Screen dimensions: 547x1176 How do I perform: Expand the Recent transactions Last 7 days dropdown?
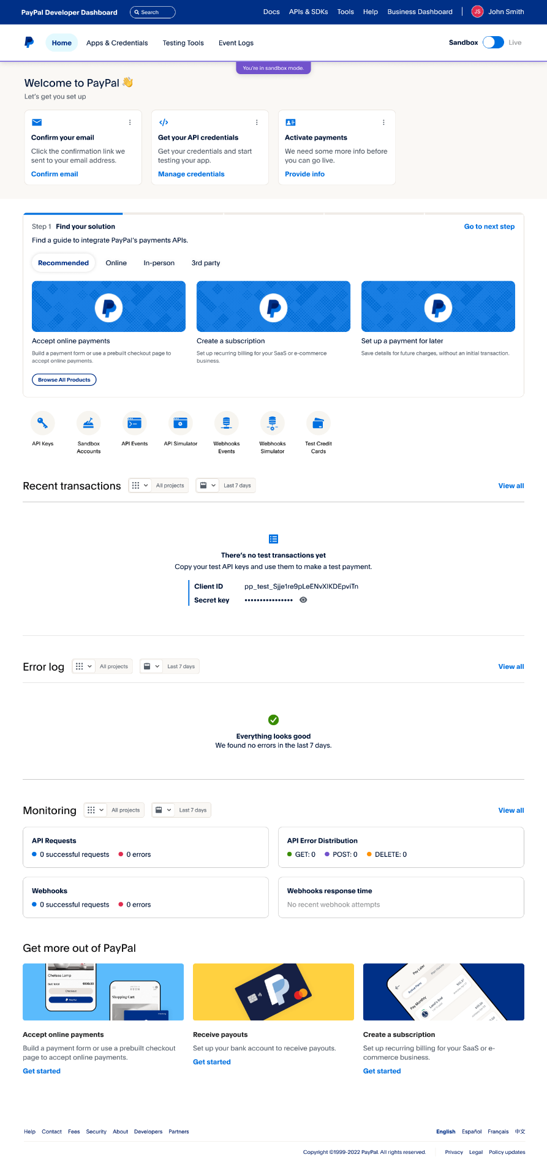225,486
